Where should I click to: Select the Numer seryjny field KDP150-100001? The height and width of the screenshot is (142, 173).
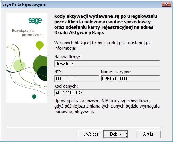pyautogui.click(x=131, y=79)
